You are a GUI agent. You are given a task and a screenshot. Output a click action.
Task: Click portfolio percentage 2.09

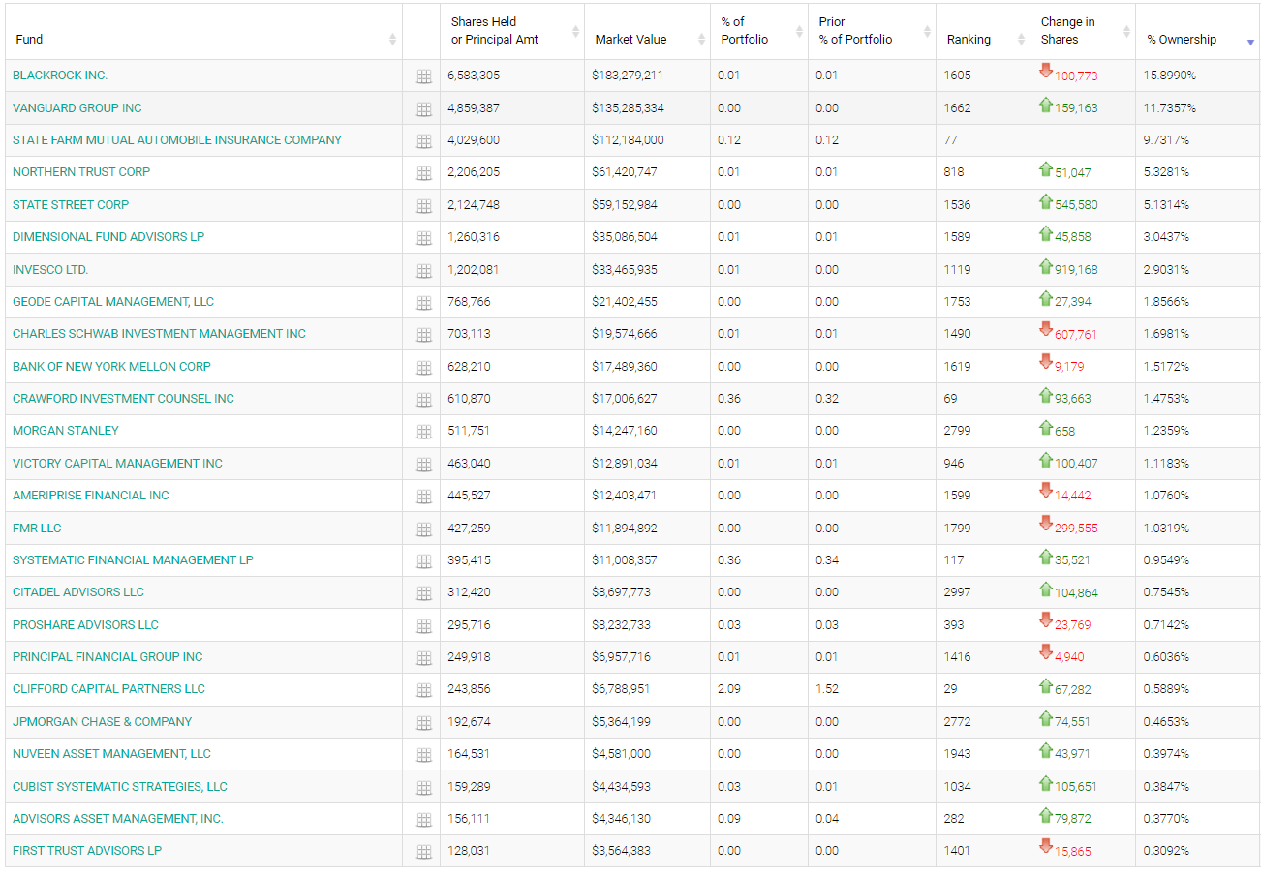(x=729, y=689)
